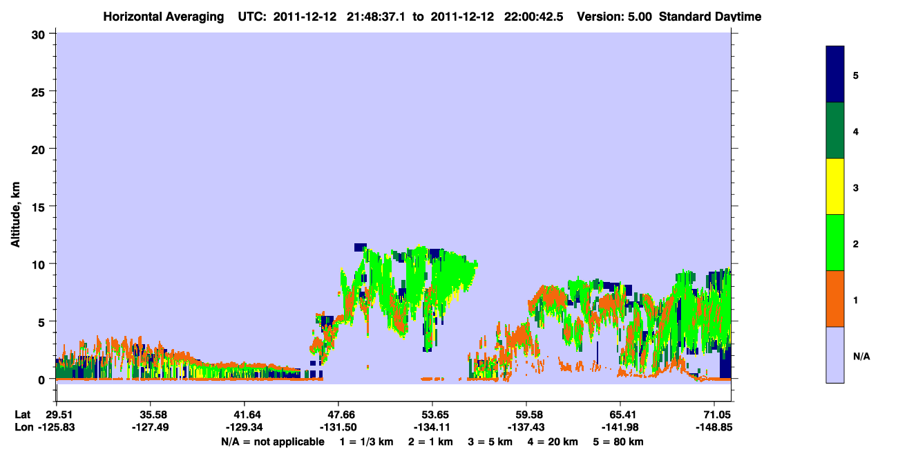Click the dark green colorbar segment labeled 4

[x=835, y=131]
